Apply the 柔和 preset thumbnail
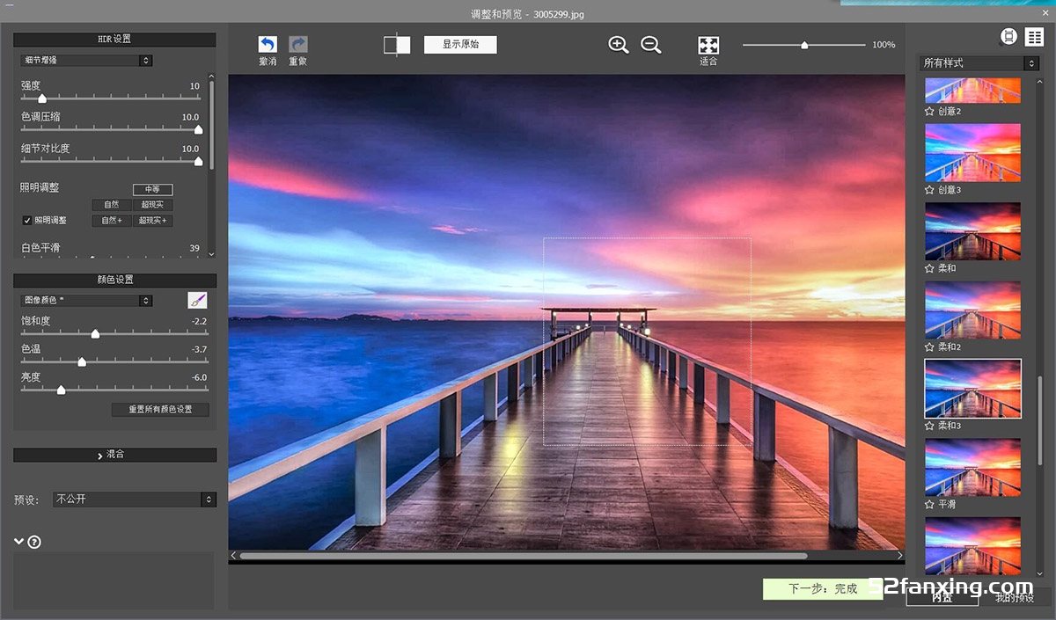Screen dimensions: 1056x620 coord(972,231)
